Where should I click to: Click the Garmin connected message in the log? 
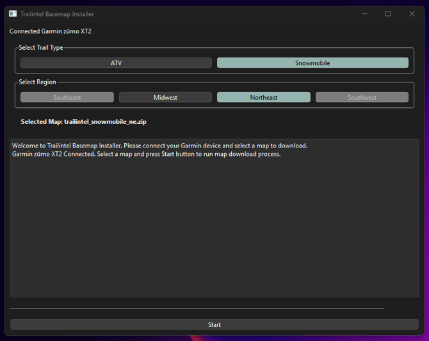click(x=146, y=154)
